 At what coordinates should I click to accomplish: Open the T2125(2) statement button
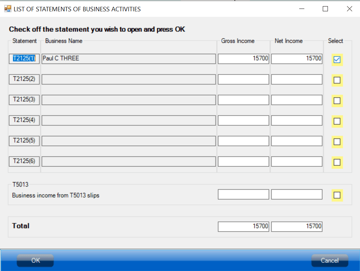[24, 79]
